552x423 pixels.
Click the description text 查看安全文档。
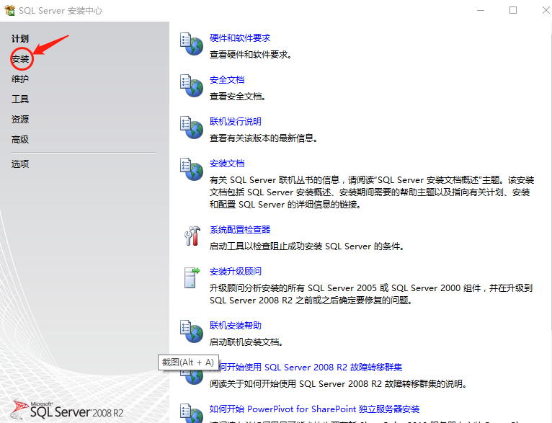click(238, 97)
